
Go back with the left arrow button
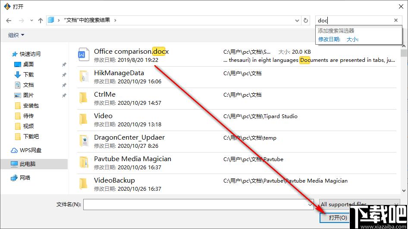point(9,21)
